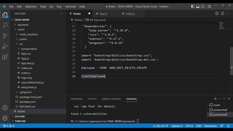Viewport: 233px width, 131px height.
Task: Open the Manage gear menu
Action: click(5, 118)
